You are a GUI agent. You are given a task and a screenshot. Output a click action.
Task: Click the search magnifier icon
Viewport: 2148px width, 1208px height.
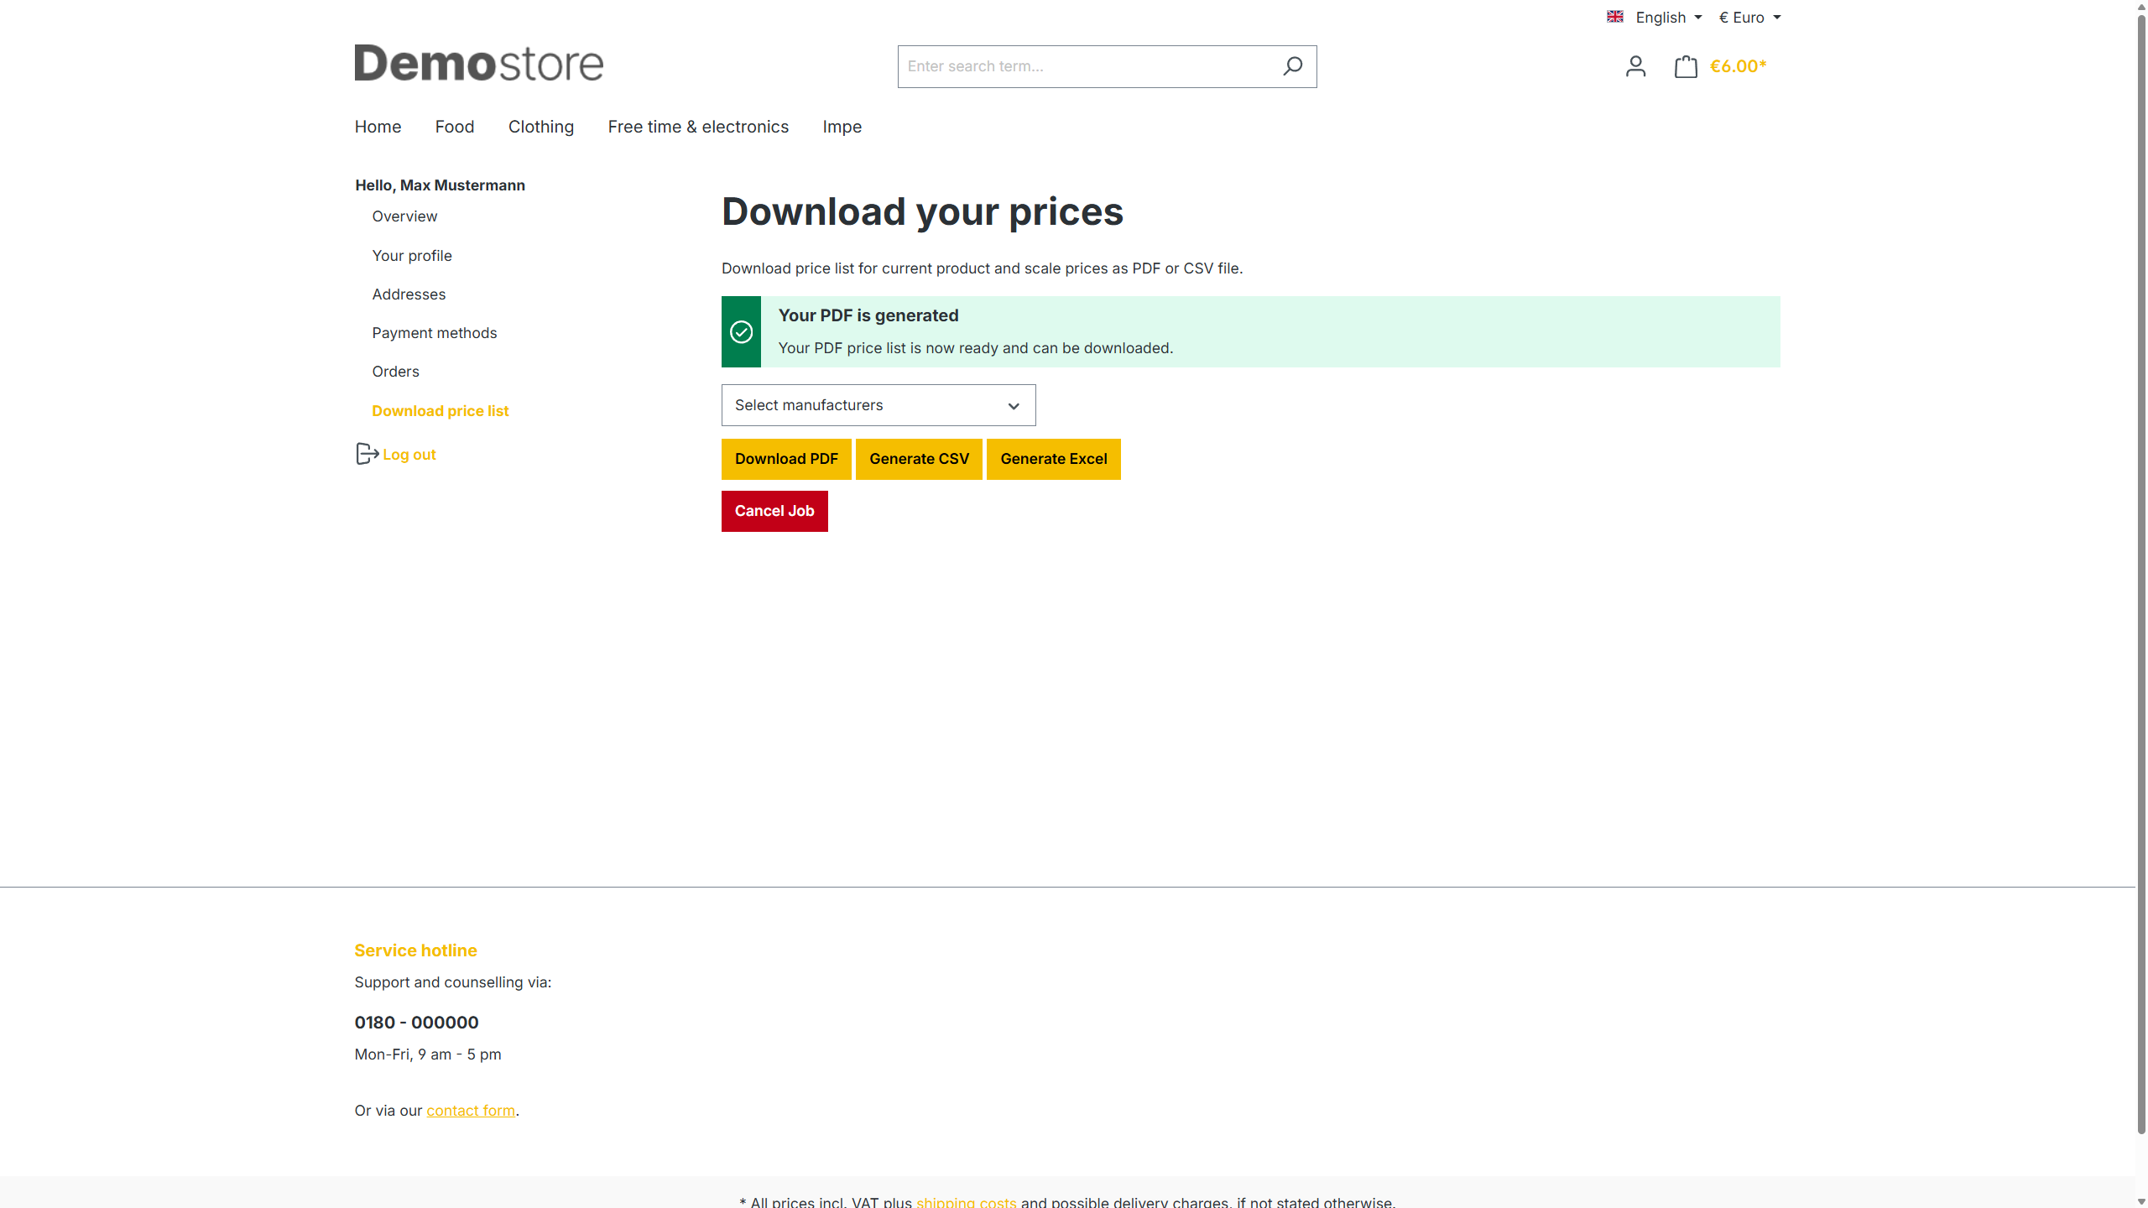(x=1292, y=65)
